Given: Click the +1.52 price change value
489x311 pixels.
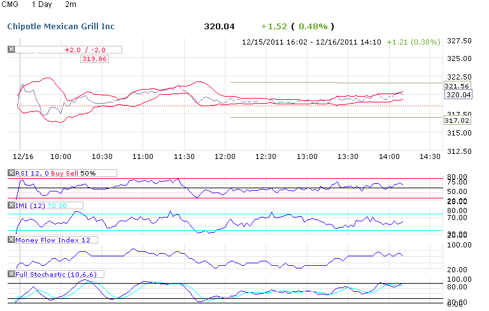Looking at the screenshot, I should pyautogui.click(x=274, y=27).
